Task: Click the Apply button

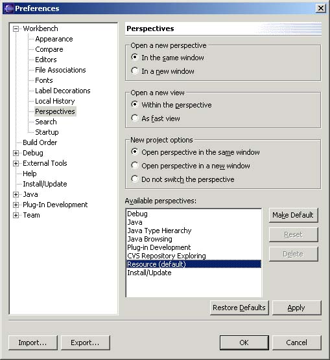Action: [x=297, y=308]
